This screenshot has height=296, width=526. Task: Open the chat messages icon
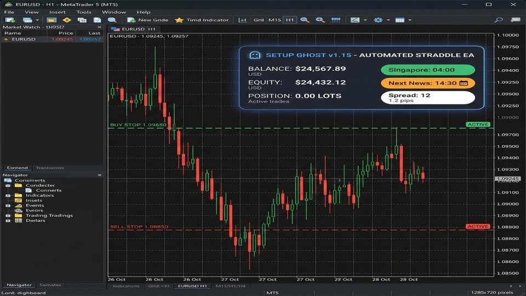515,20
